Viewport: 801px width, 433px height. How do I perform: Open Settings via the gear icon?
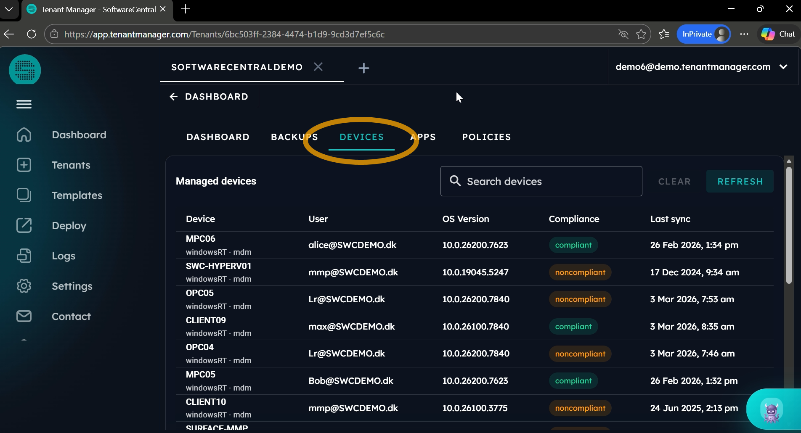tap(24, 286)
